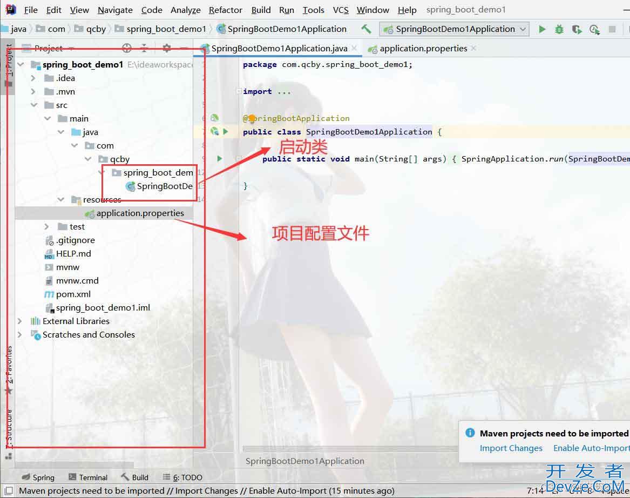Open Terminal tool window
The image size is (630, 498).
(88, 477)
